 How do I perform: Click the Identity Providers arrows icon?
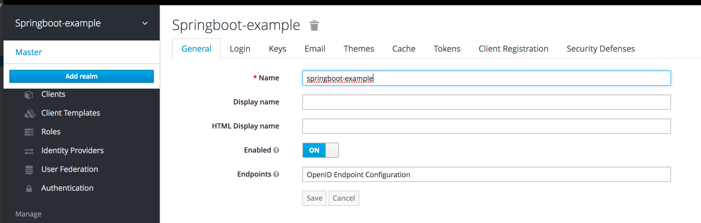click(x=29, y=151)
